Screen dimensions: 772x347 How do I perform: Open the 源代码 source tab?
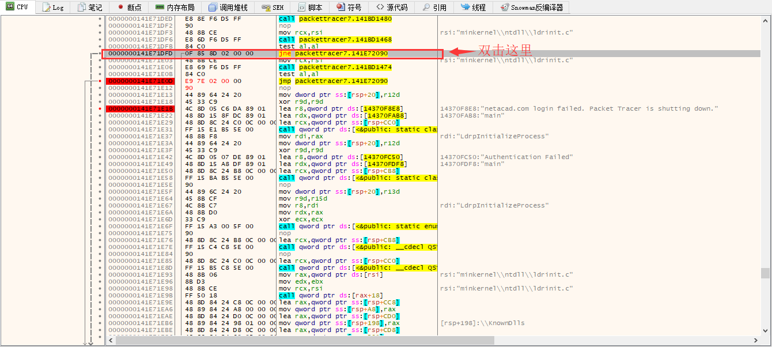[x=392, y=7]
